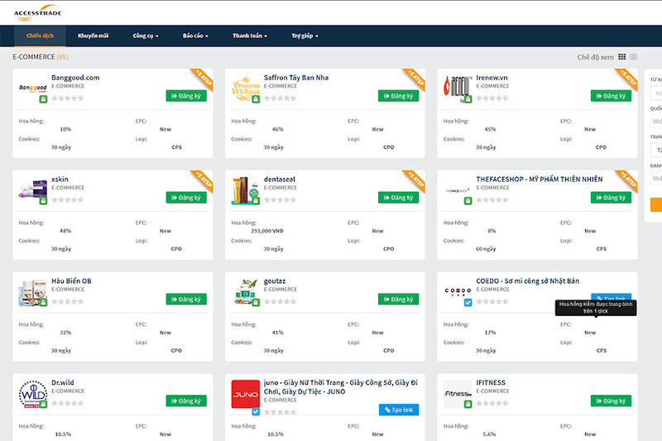Open THEFACESHOP - MỸ PHẨM THIÊN NHIÊN title
The image size is (662, 441).
tap(540, 180)
